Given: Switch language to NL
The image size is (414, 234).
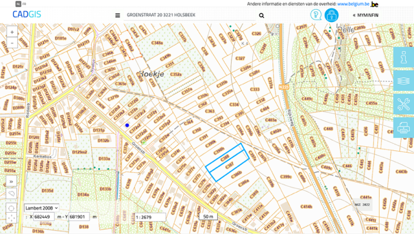Looking at the screenshot, I should [18, 4].
